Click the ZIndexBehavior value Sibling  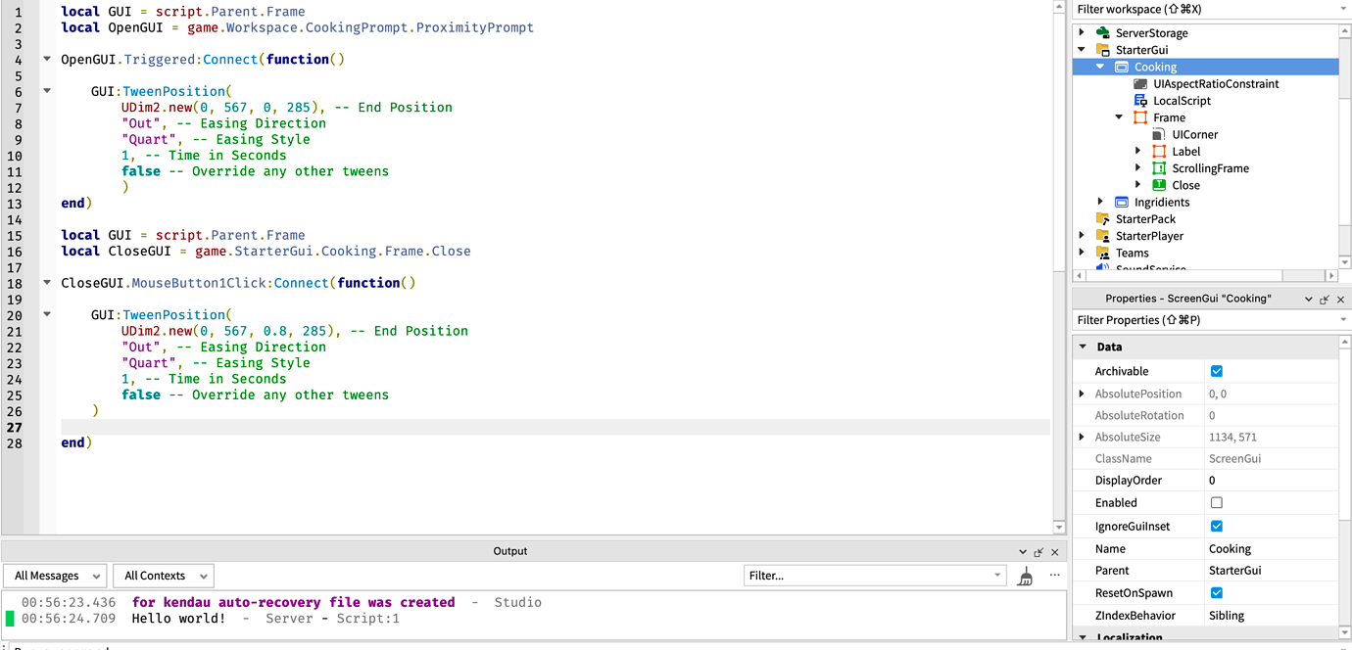click(x=1271, y=616)
